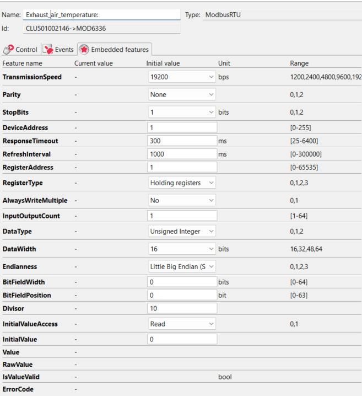Screen dimensions: 362x396
Task: Select the Endianness feature label
Action: point(20,266)
